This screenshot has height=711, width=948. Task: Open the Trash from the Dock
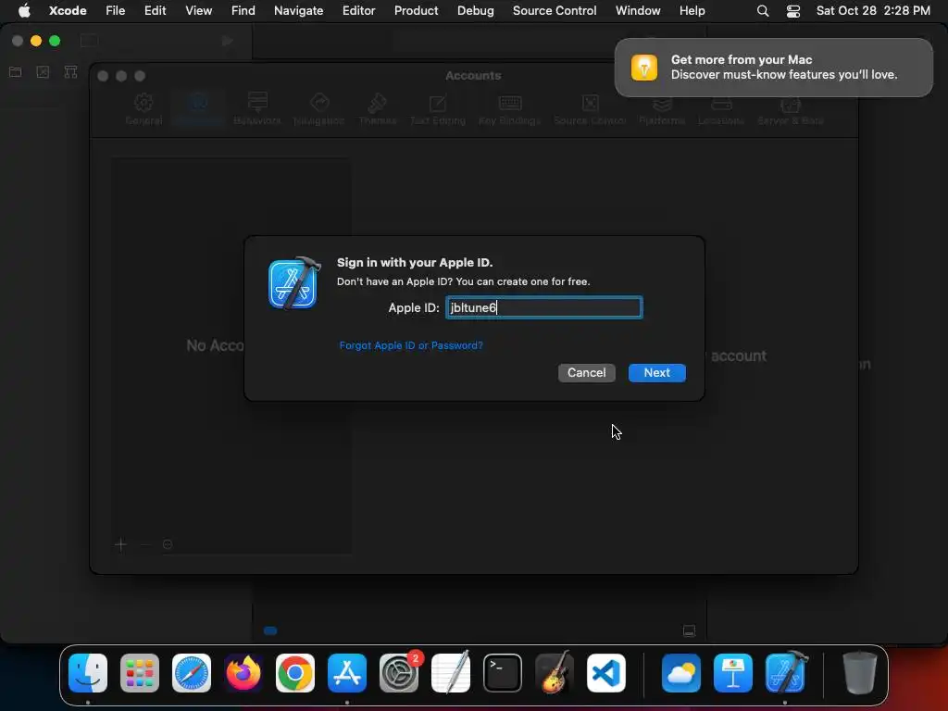[x=859, y=673]
